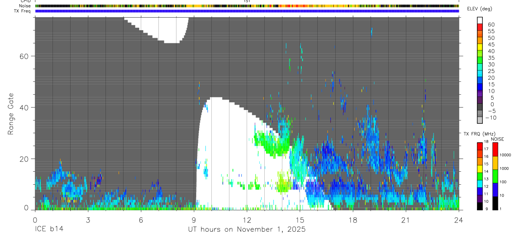Click the 21 tick label on UT hours axis

tap(405, 220)
